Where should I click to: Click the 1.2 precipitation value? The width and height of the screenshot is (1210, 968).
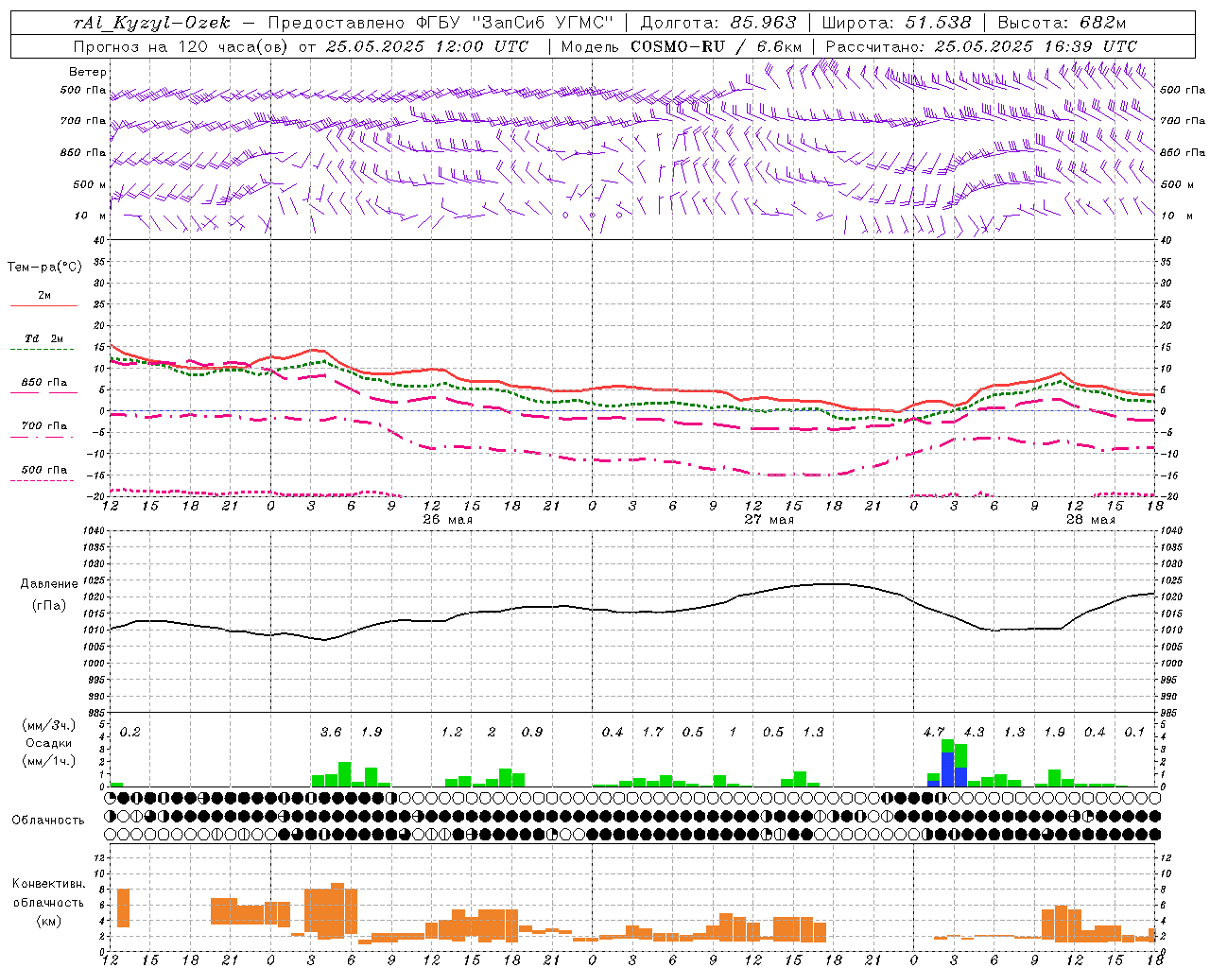[x=452, y=733]
